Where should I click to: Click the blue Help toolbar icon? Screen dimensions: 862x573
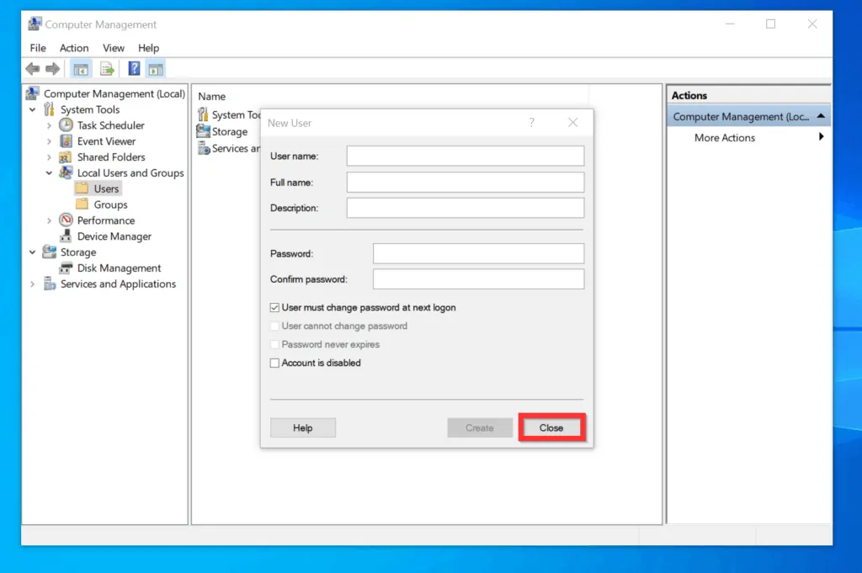pos(134,69)
